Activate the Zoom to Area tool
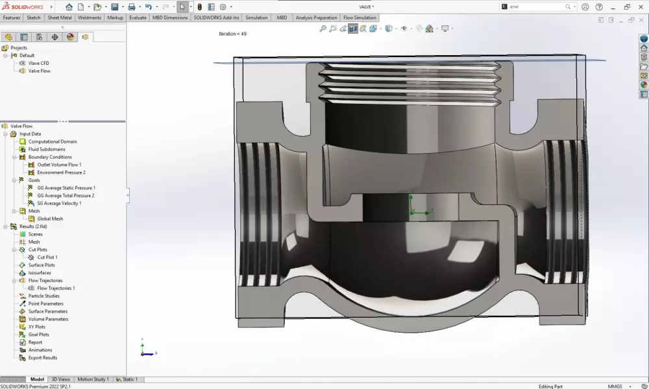 pyautogui.click(x=333, y=29)
